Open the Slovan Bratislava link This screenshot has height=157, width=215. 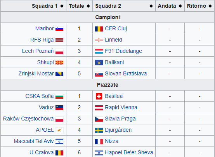(126, 73)
